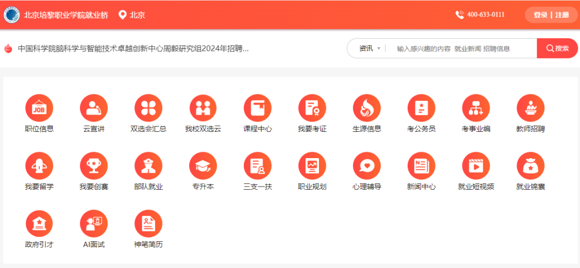Open the 考公务员 icon
The height and width of the screenshot is (268, 580).
pyautogui.click(x=422, y=108)
